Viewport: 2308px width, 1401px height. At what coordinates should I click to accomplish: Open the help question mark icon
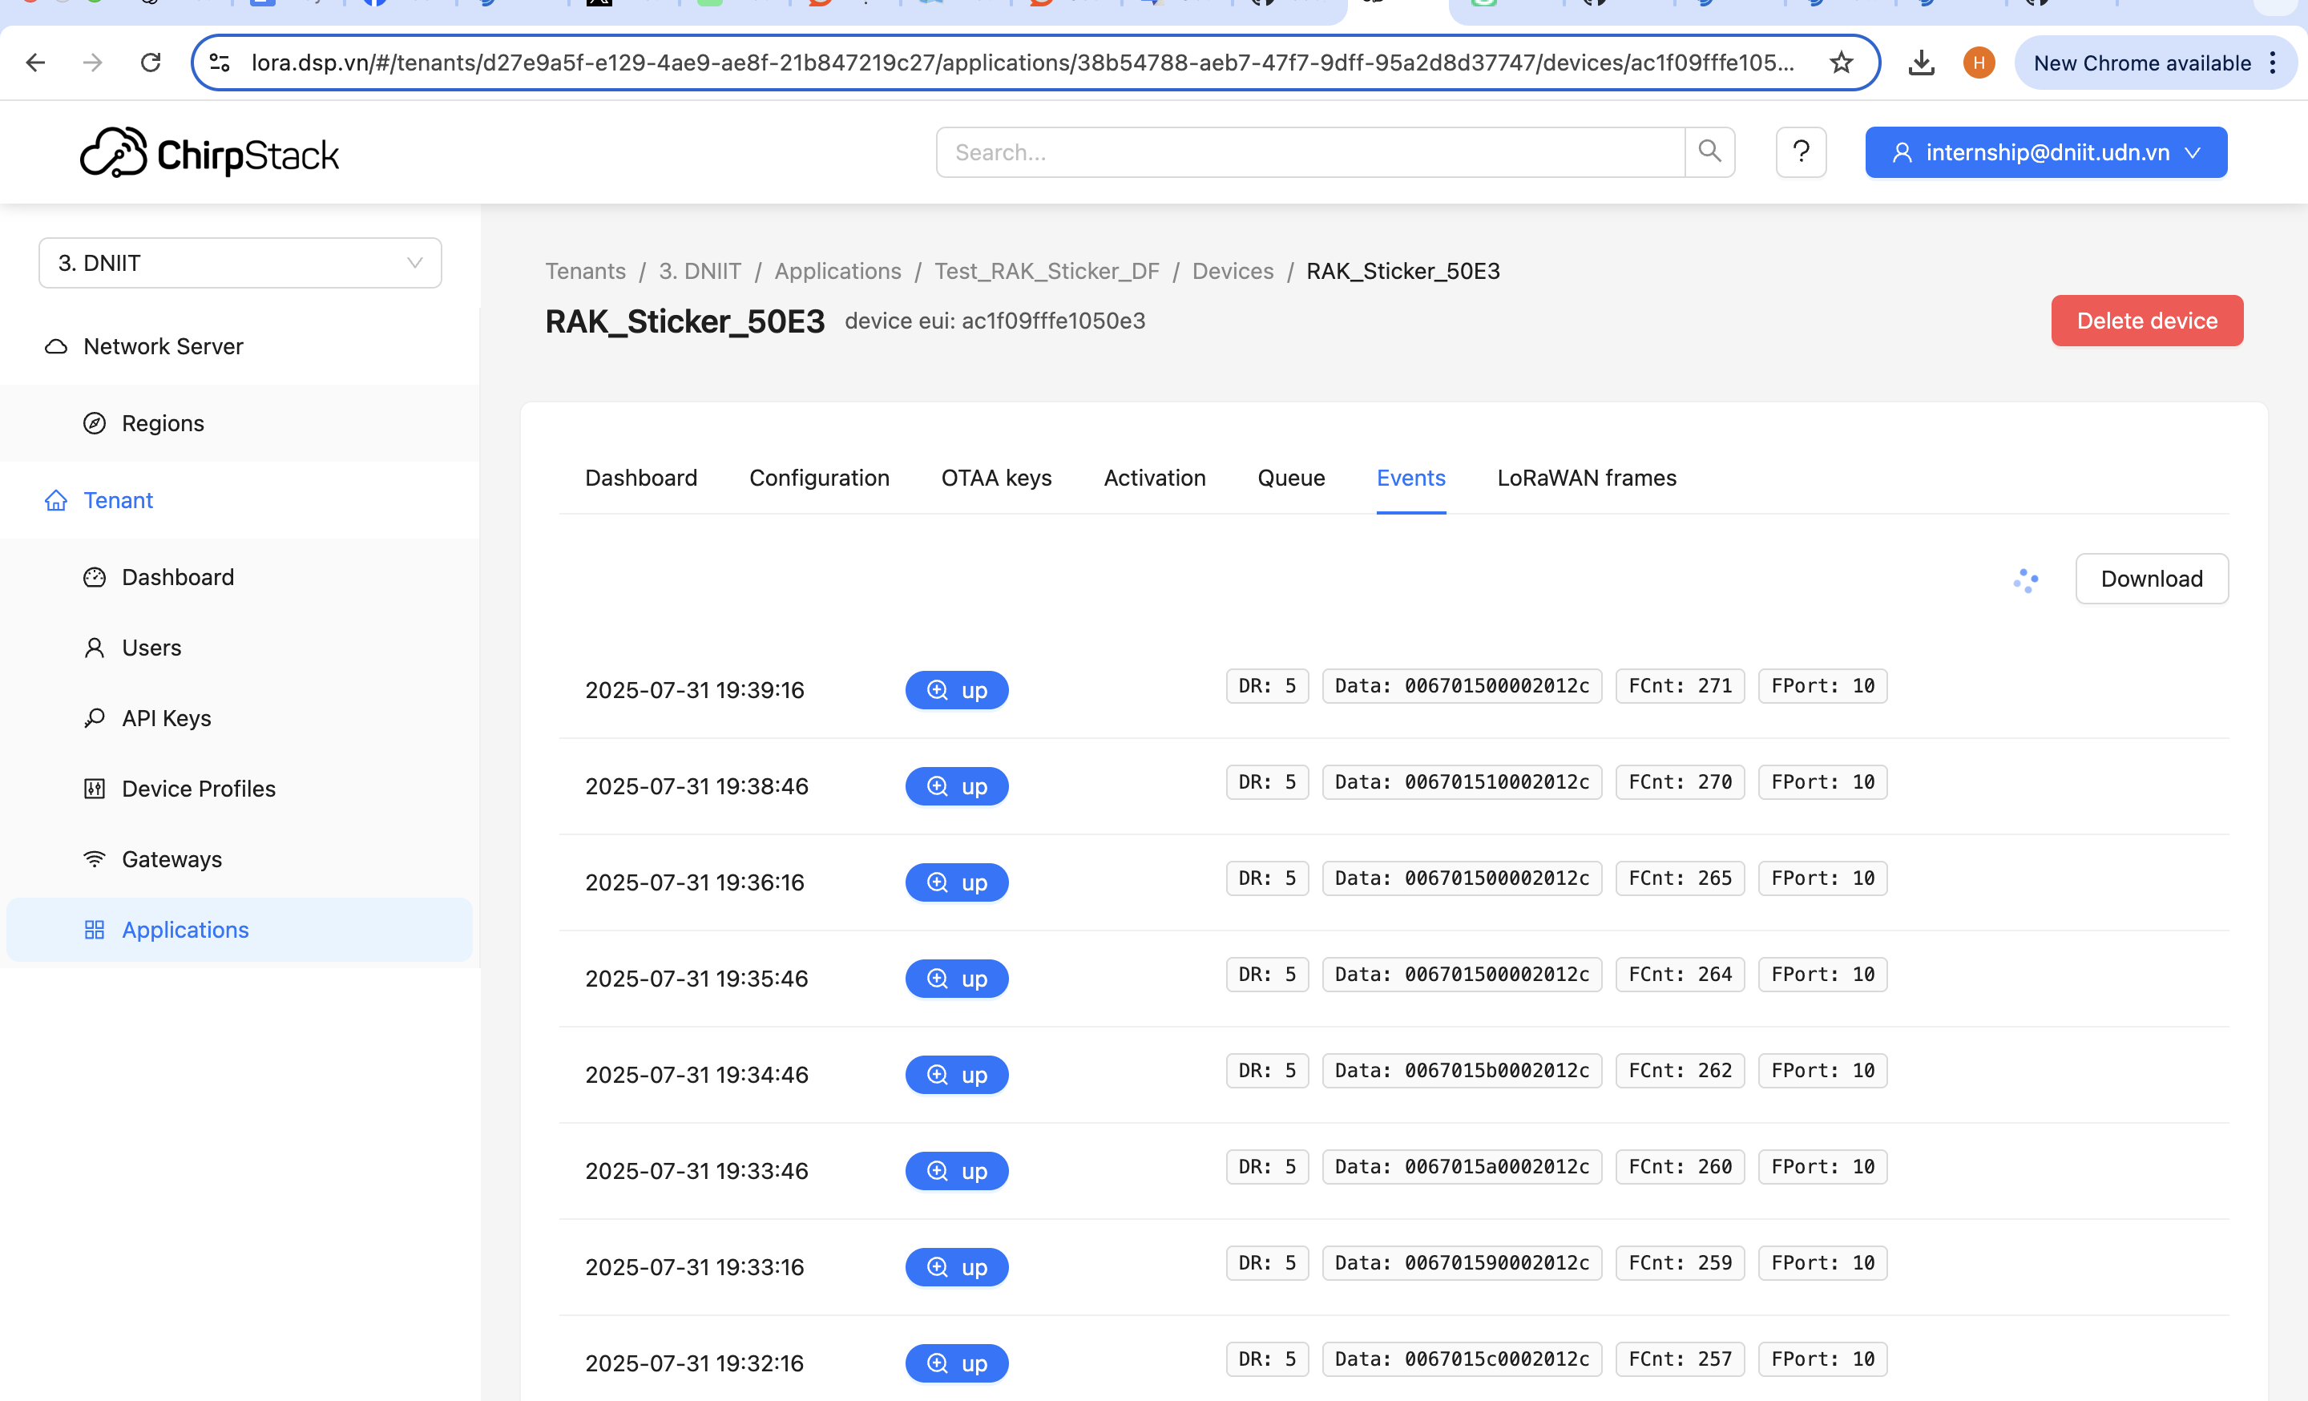(1800, 151)
